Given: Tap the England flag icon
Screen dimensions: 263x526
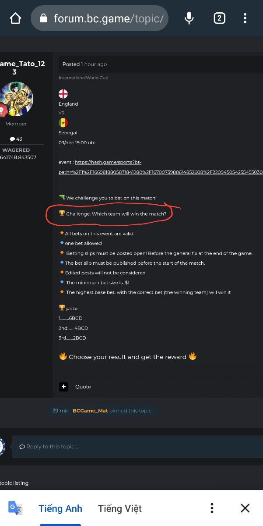Looking at the screenshot, I should pyautogui.click(x=63, y=94).
